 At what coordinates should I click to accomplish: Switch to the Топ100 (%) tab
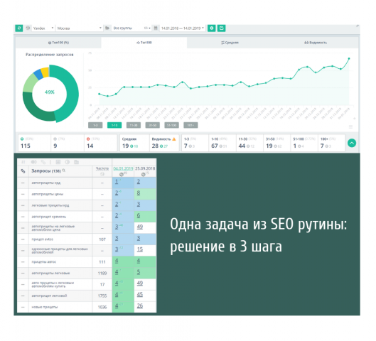[58, 43]
